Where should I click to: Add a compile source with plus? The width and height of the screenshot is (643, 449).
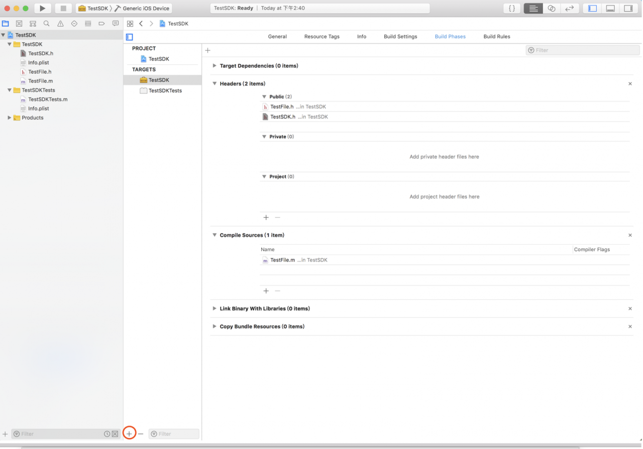pos(266,291)
